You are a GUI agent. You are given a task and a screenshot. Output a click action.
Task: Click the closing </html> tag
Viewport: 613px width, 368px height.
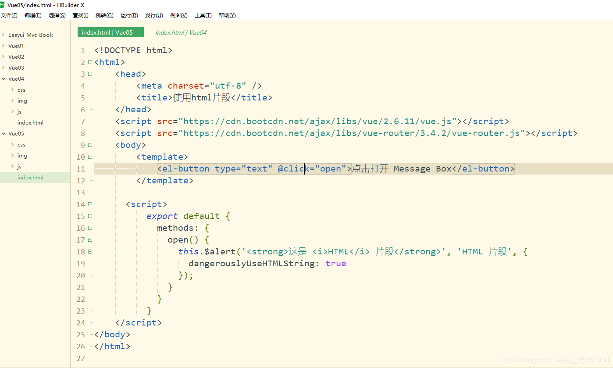[x=112, y=347]
